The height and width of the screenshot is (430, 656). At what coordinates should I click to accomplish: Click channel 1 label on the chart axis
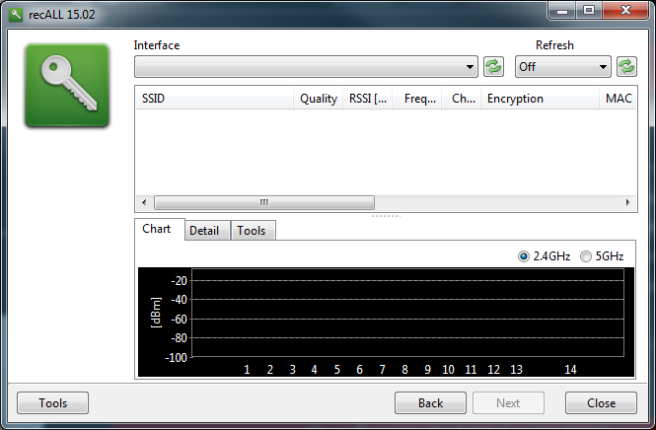(247, 370)
